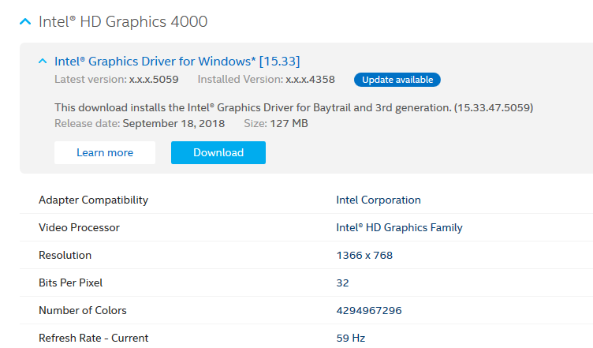This screenshot has width=593, height=348.
Task: Click the 4294967296 number of colors value
Action: [369, 311]
